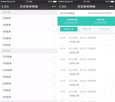Switch to the 分期交易 tab

[x=86, y=29]
